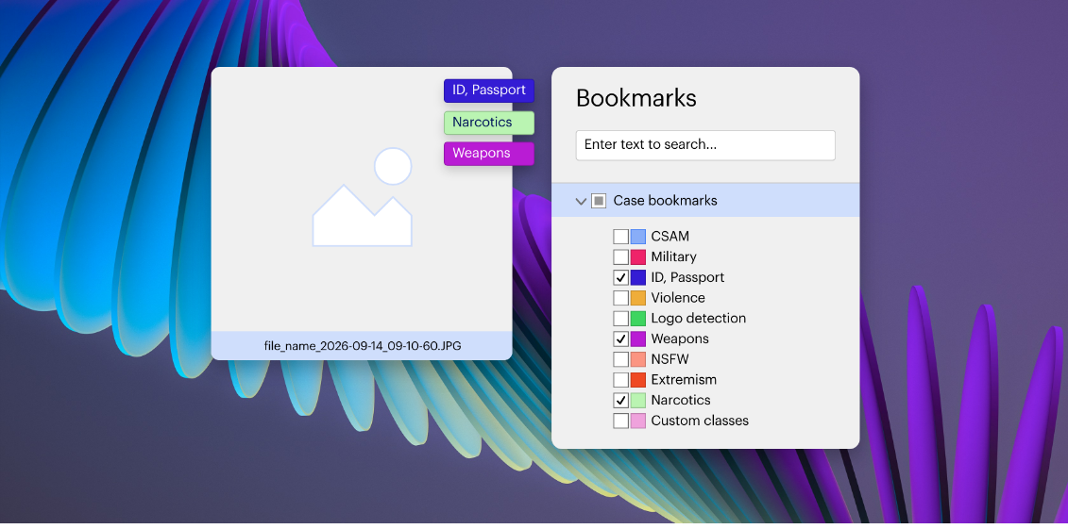Click the green Logo detection color swatch

click(638, 319)
